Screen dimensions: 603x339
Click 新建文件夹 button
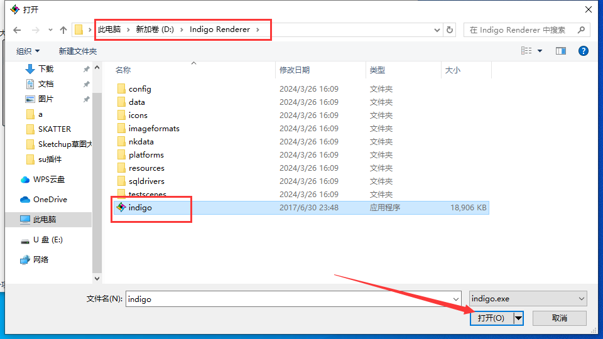tap(78, 51)
